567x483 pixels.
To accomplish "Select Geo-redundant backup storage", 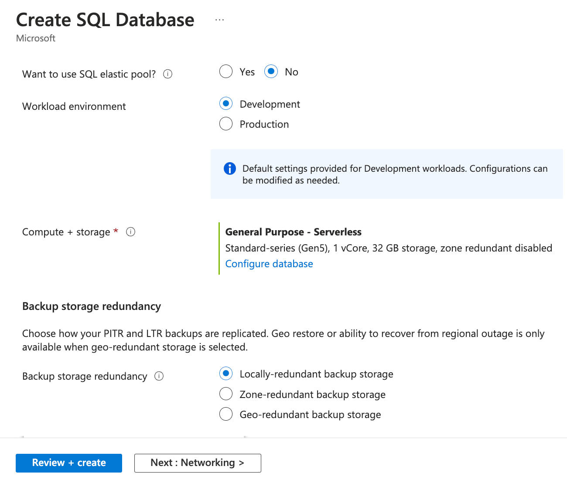I will coord(226,414).
